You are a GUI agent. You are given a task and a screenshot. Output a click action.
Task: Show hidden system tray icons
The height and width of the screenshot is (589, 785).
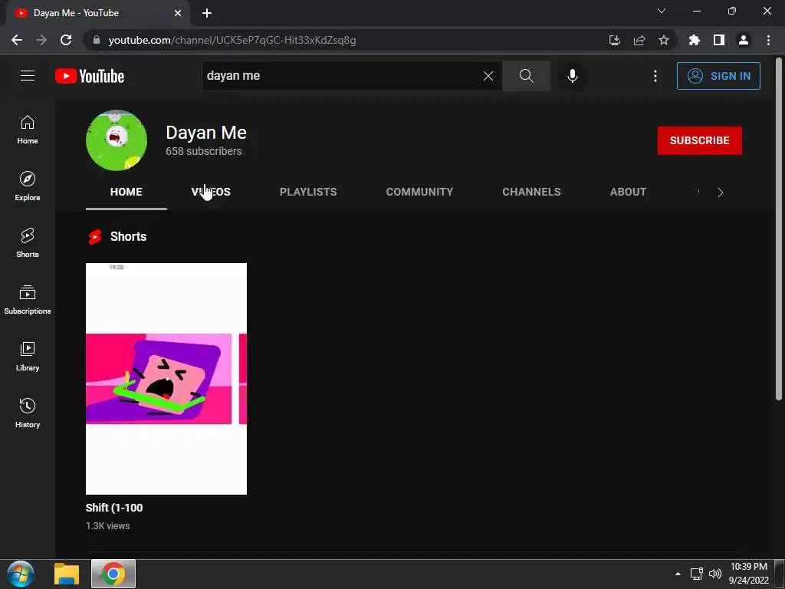[678, 574]
